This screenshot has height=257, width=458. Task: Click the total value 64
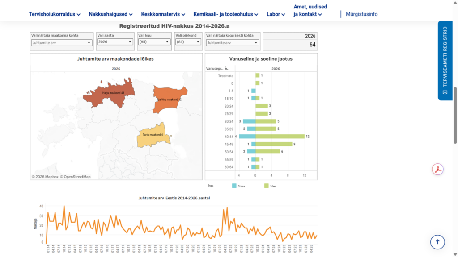312,45
